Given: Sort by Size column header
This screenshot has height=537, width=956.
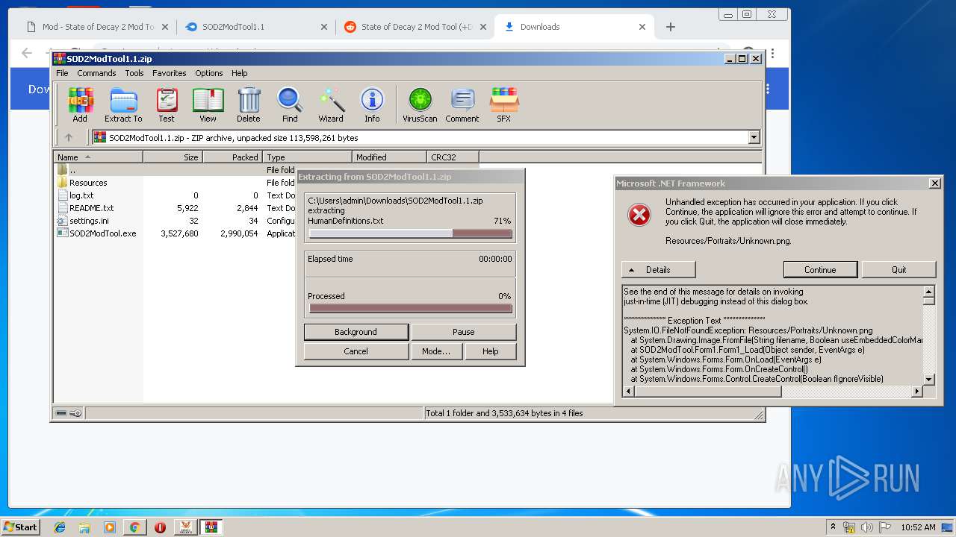Looking at the screenshot, I should click(x=173, y=157).
